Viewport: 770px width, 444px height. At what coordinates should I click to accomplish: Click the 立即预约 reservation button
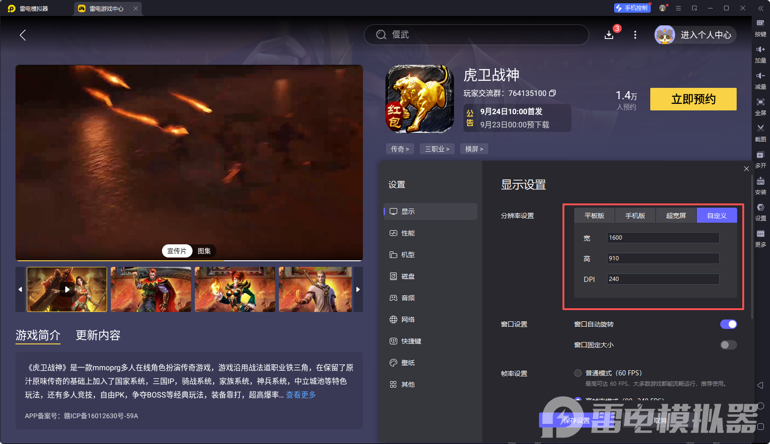(x=693, y=99)
